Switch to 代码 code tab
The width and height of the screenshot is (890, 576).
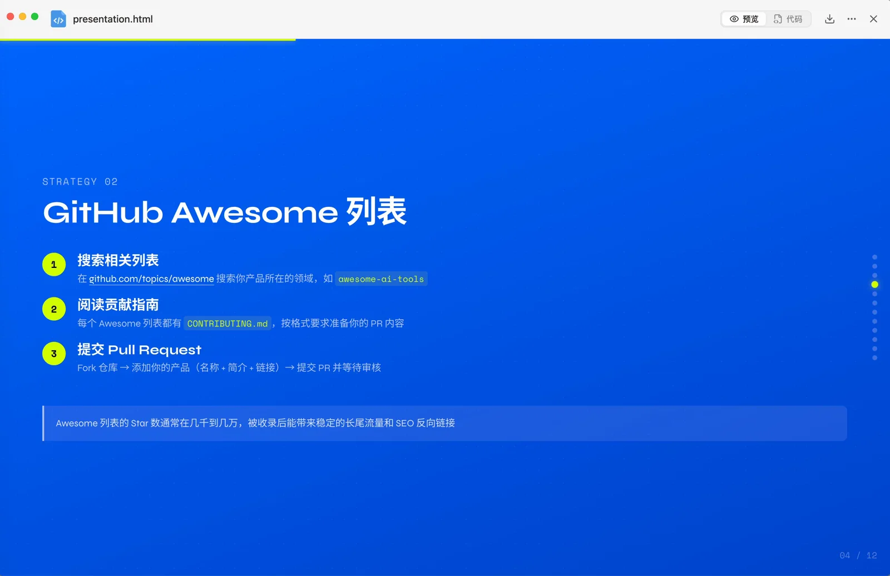(788, 19)
